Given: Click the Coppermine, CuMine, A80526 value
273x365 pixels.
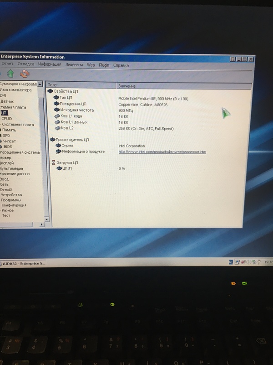Looking at the screenshot, I should point(143,105).
